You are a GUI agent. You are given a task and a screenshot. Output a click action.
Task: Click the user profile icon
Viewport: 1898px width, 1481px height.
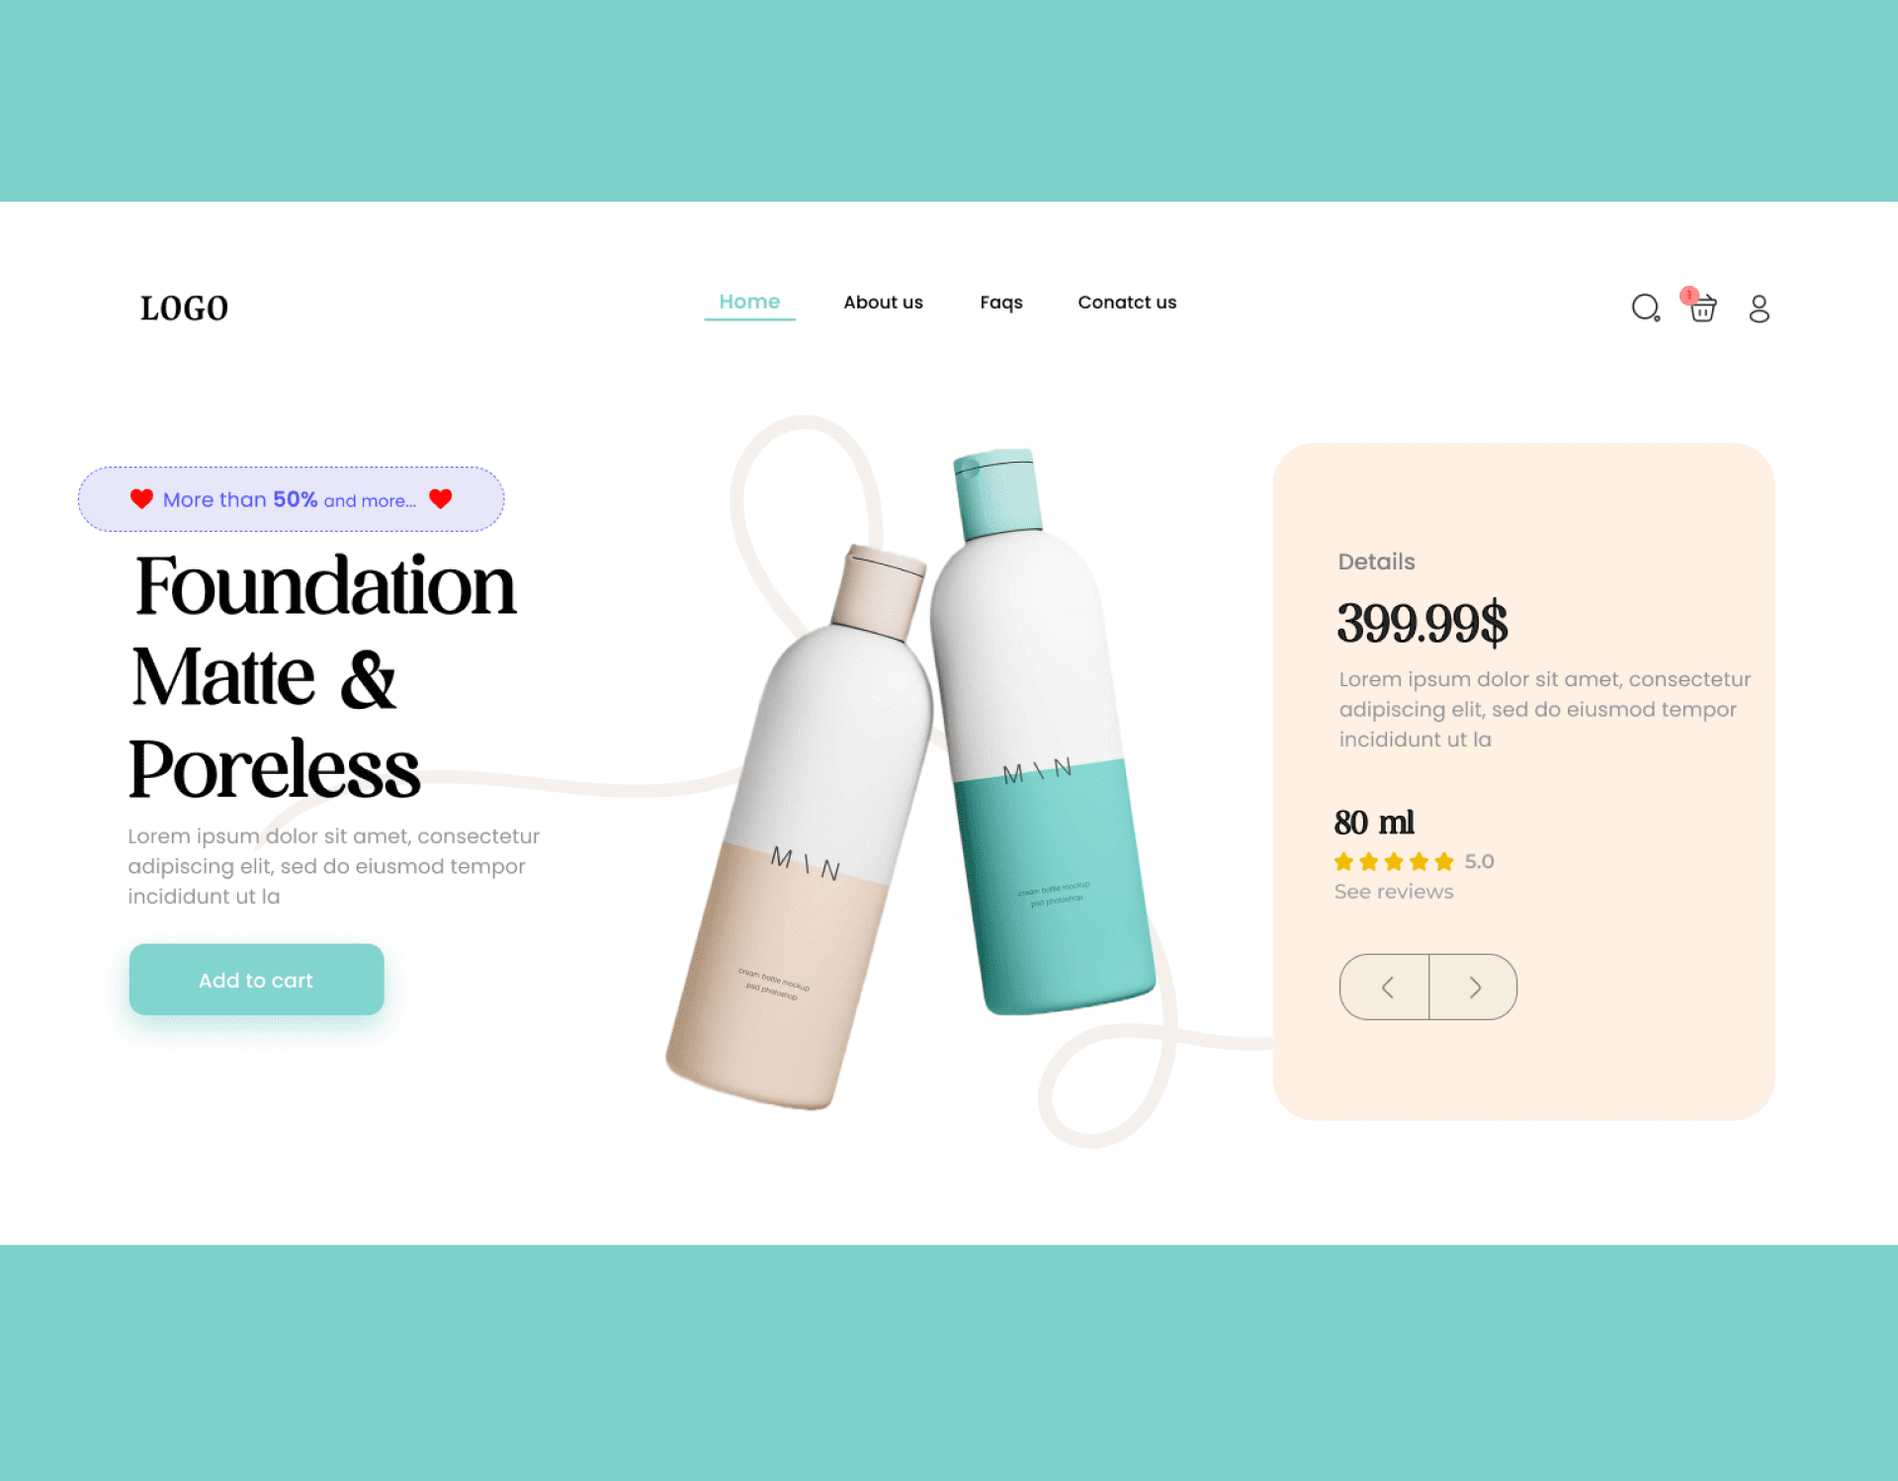click(1760, 306)
